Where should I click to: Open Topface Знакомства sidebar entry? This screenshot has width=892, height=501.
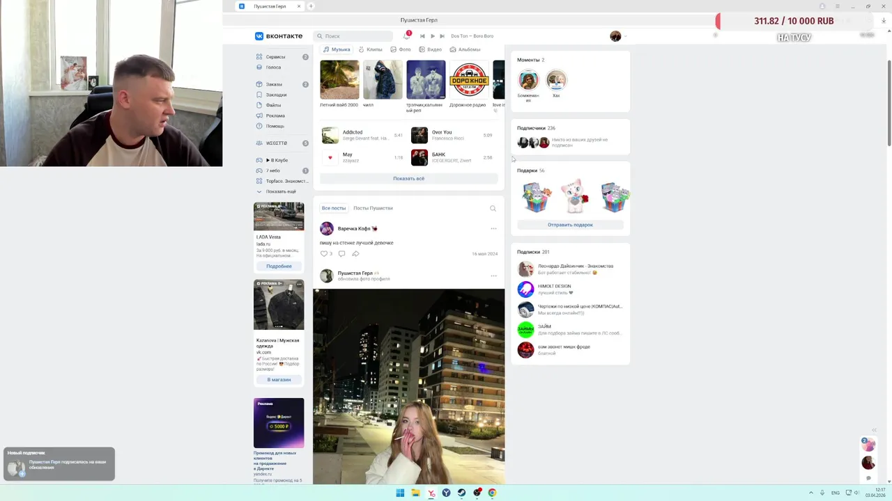[282, 181]
